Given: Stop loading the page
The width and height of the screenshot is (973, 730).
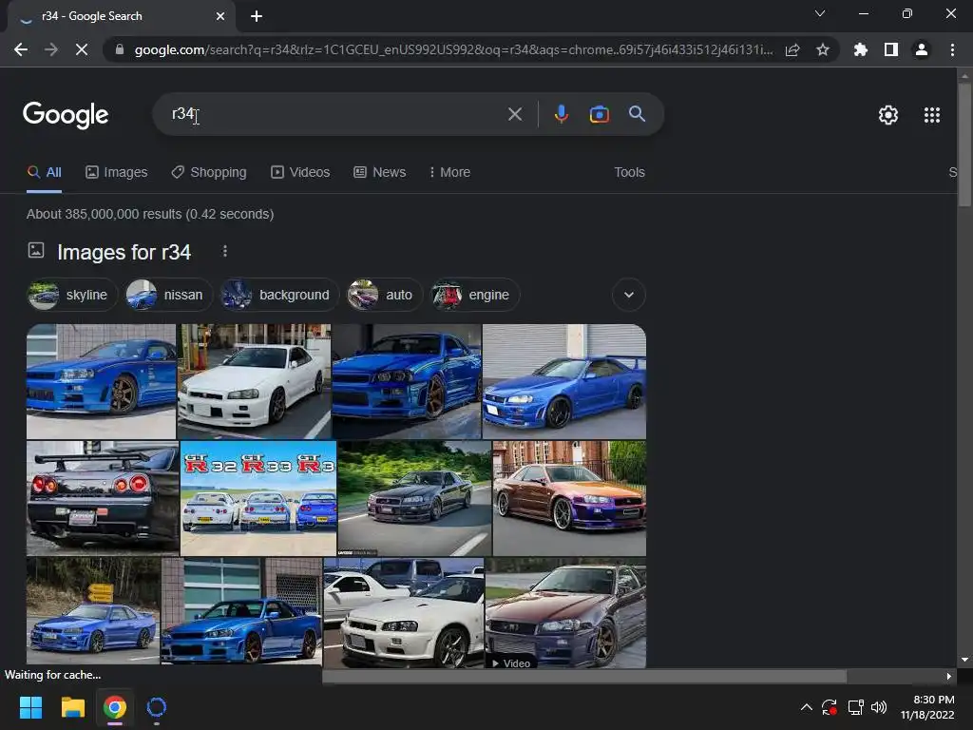Looking at the screenshot, I should 82,49.
